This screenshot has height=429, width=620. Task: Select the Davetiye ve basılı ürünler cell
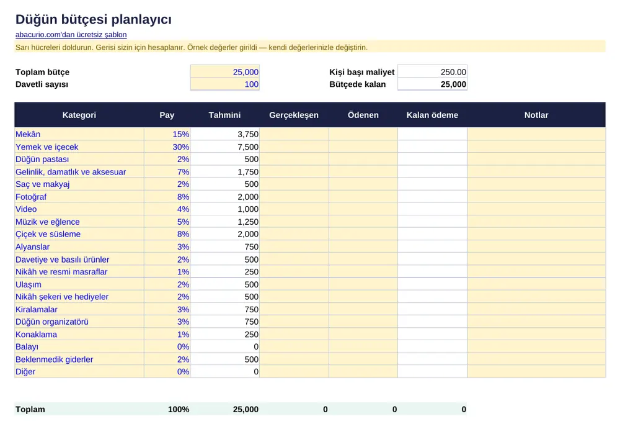[x=79, y=259]
